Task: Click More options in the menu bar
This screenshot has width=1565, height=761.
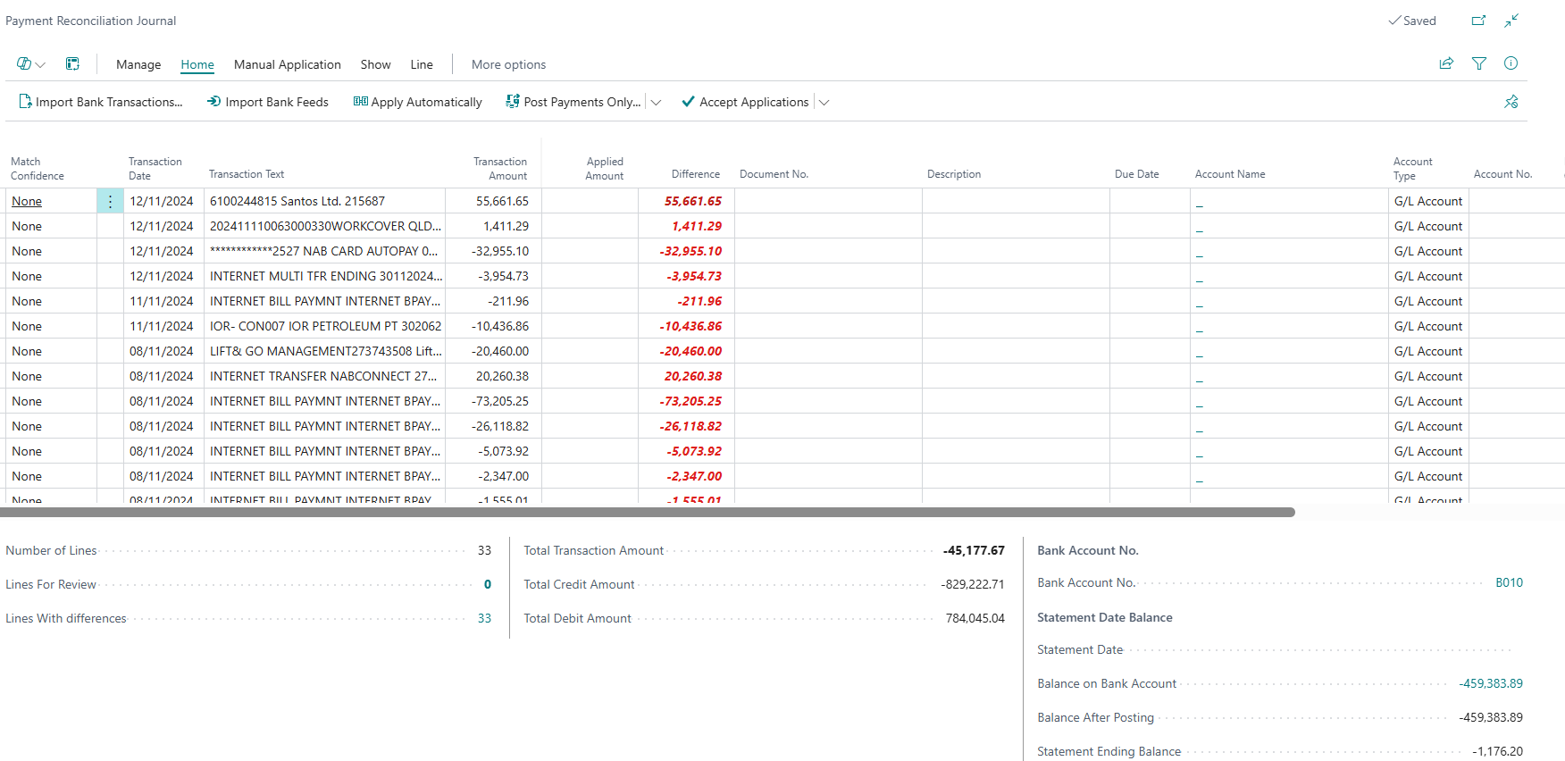Action: [508, 64]
